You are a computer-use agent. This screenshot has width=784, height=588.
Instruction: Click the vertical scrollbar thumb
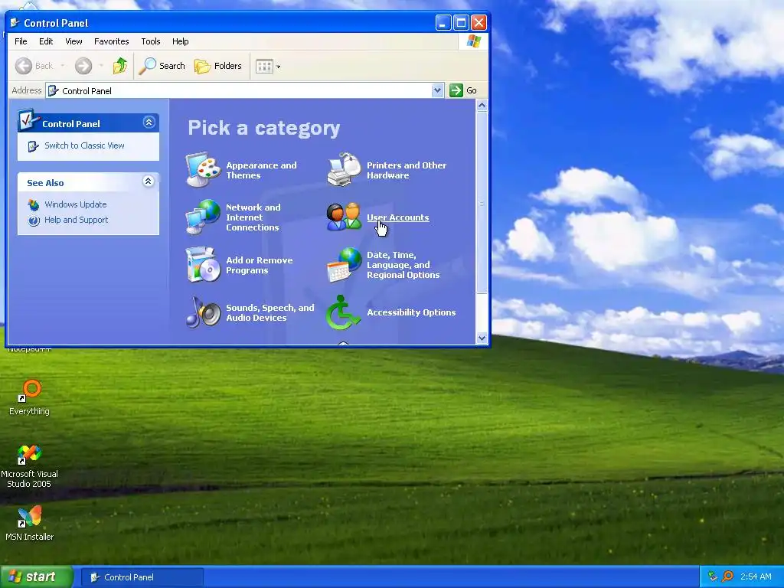tap(482, 202)
